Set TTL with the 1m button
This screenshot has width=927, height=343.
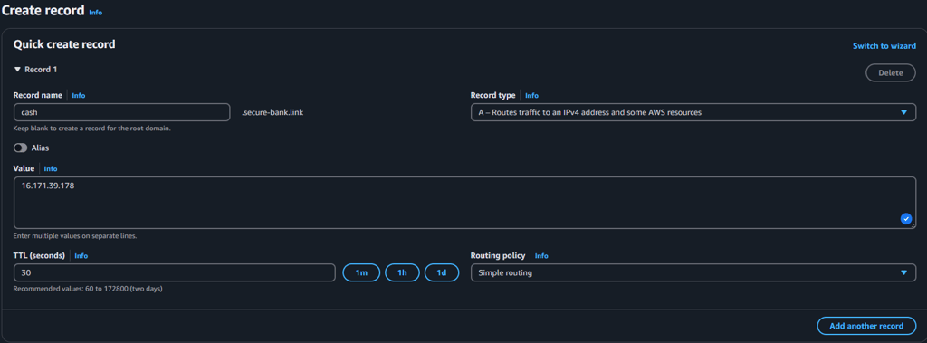point(361,272)
